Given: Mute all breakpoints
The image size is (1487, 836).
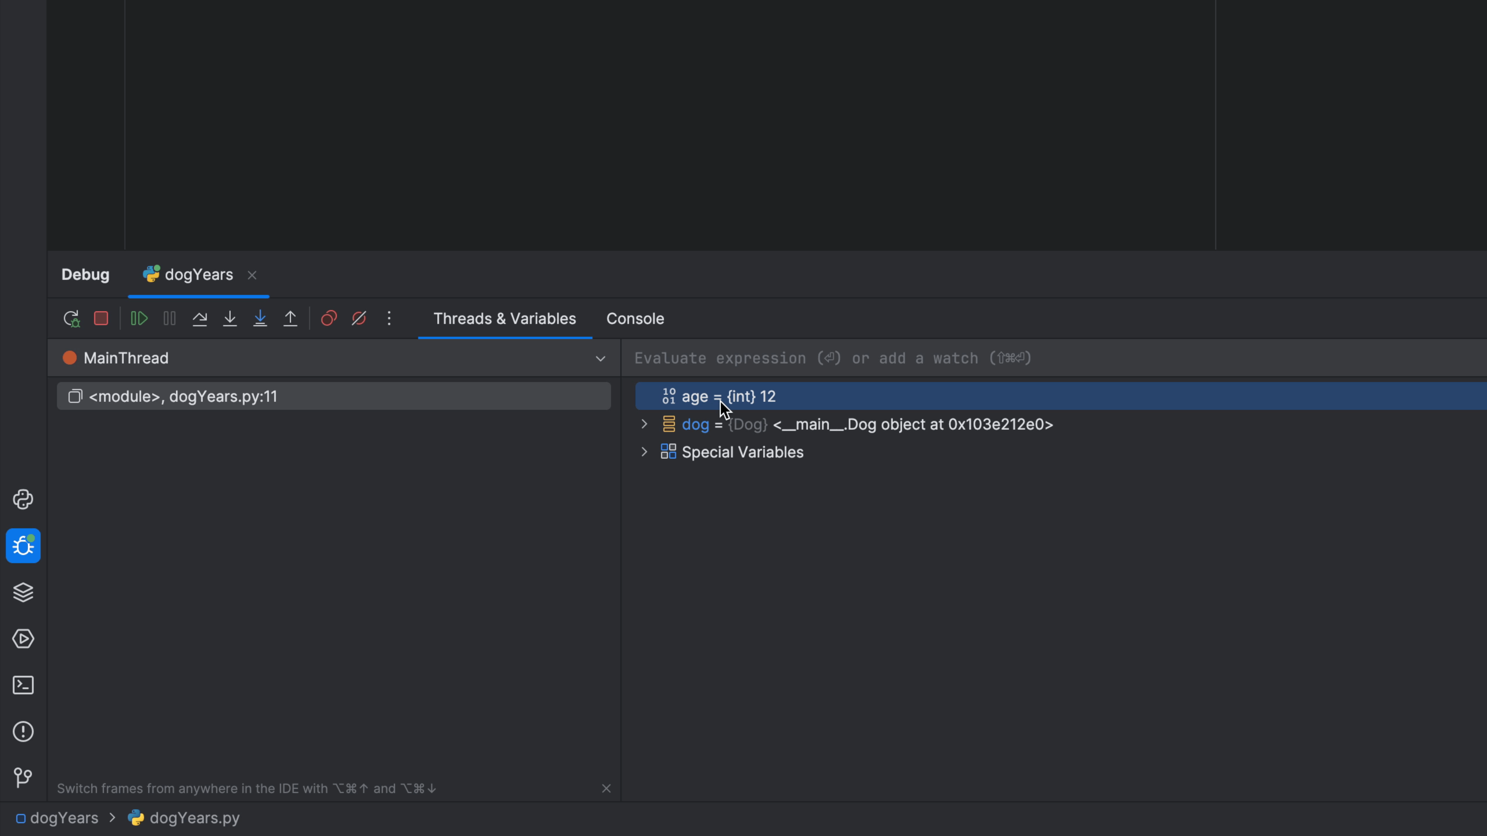Looking at the screenshot, I should [x=359, y=318].
